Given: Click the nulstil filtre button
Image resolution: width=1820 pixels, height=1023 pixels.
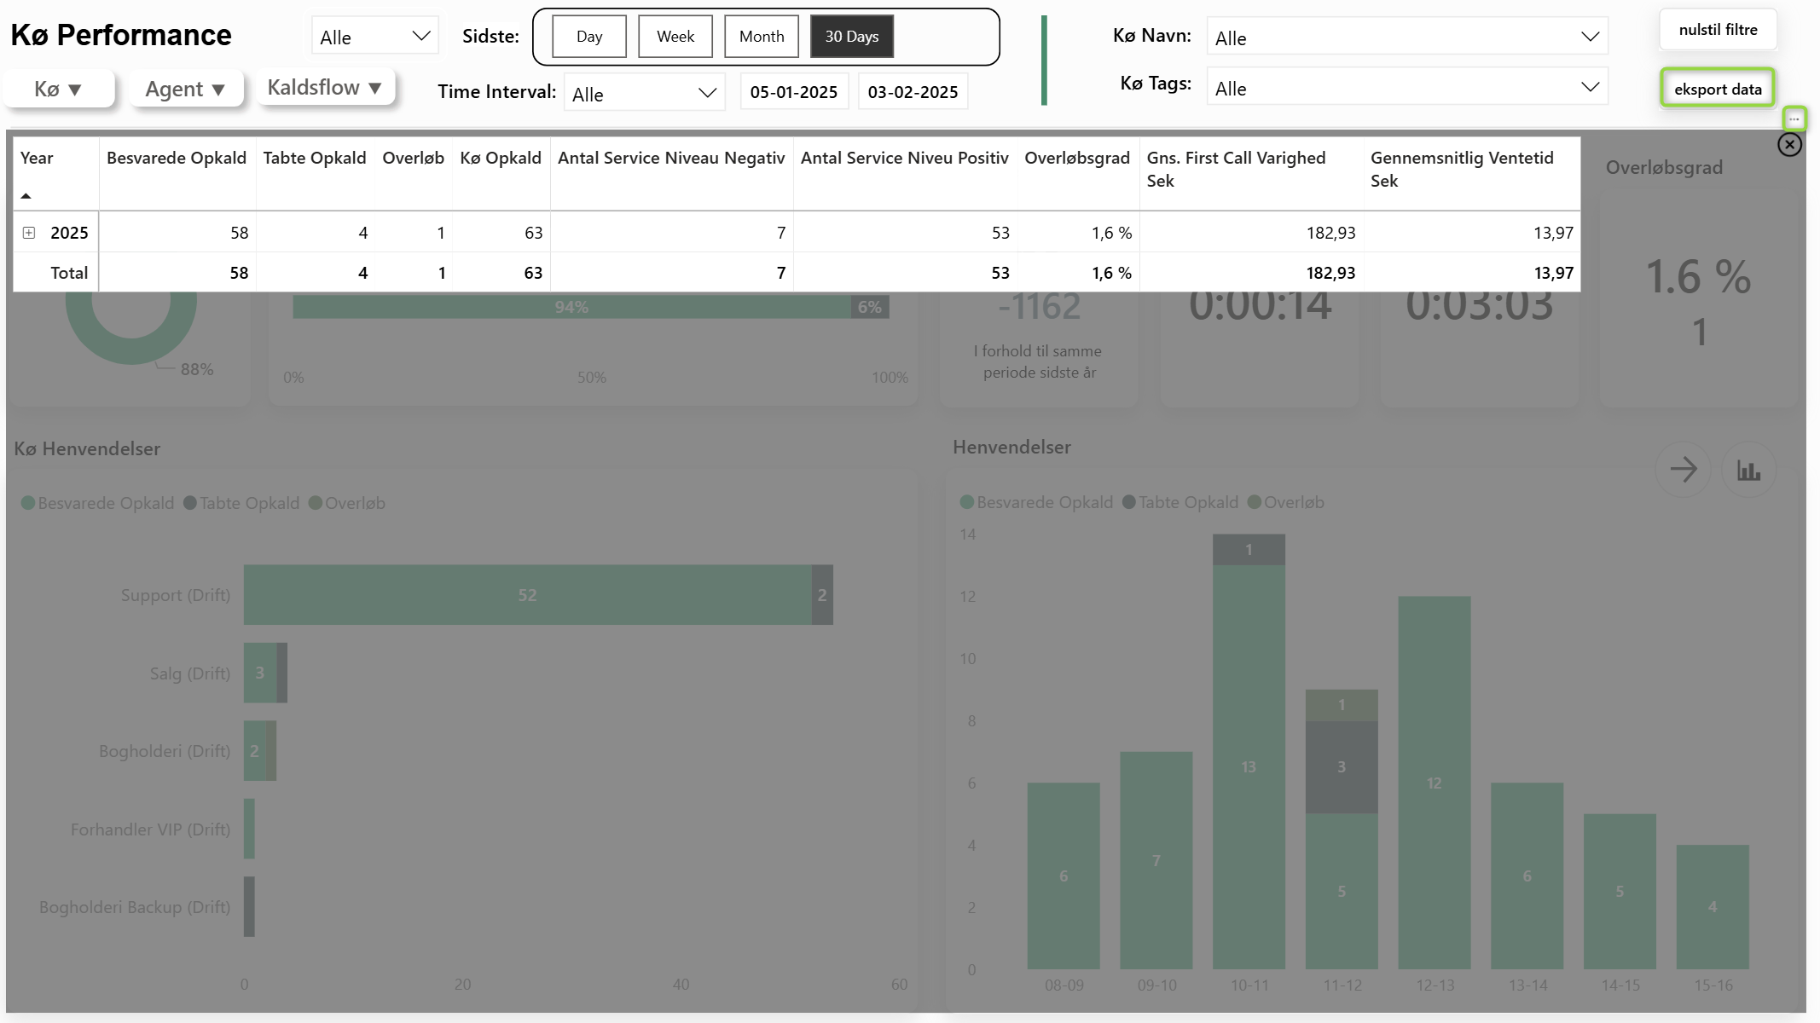Looking at the screenshot, I should pos(1718,30).
